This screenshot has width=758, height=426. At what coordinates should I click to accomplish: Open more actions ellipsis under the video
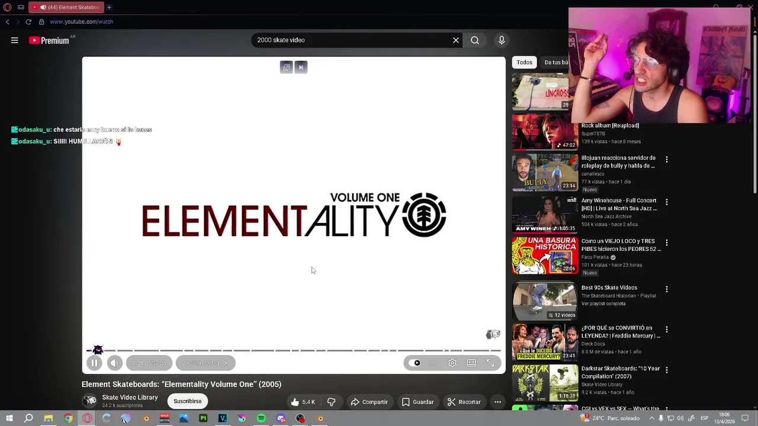coord(498,402)
